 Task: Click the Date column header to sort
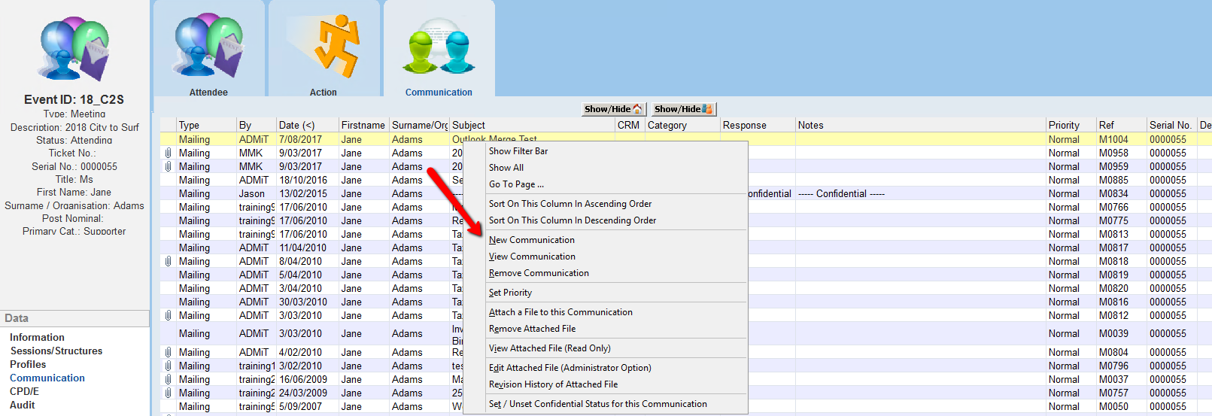click(296, 126)
